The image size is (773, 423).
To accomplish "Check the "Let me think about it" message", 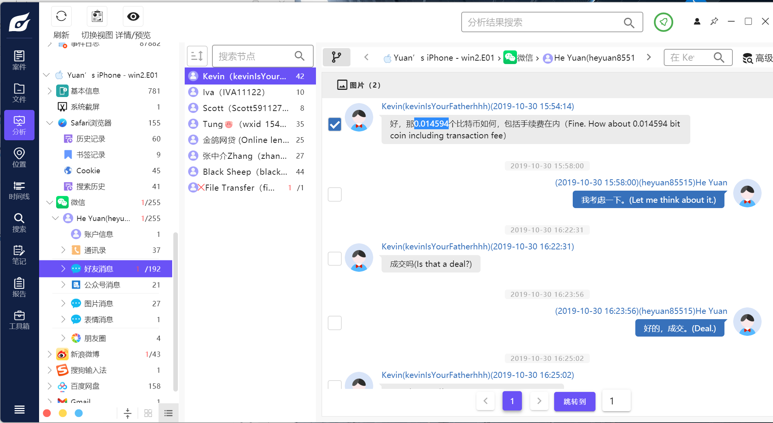I will pyautogui.click(x=335, y=194).
